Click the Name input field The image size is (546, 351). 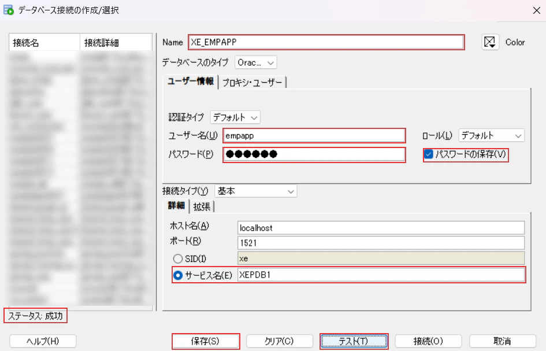pos(326,42)
